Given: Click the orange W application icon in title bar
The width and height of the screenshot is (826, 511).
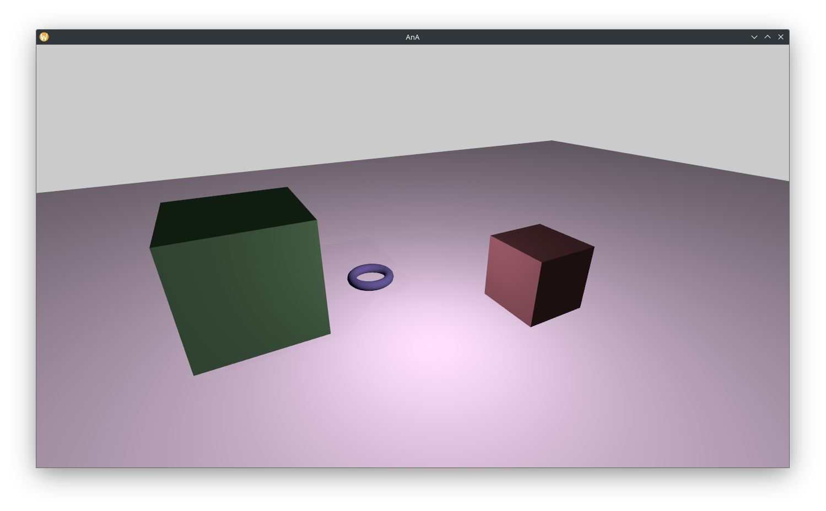Looking at the screenshot, I should (44, 37).
